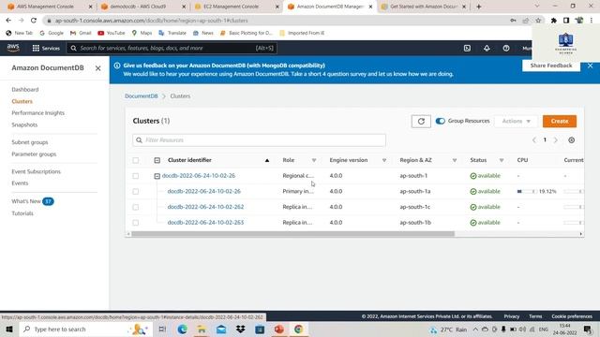Open table preferences gear icon
This screenshot has width=600, height=337.
coord(571,140)
